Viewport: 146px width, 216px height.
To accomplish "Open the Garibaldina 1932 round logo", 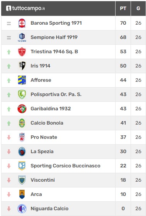I will tap(22, 109).
